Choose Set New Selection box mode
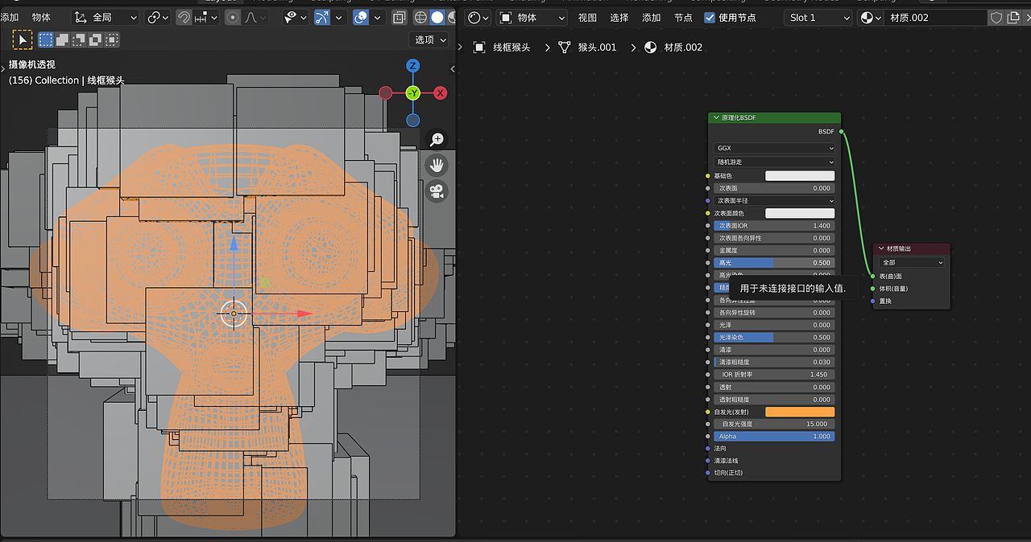Image resolution: width=1031 pixels, height=542 pixels. pos(46,39)
